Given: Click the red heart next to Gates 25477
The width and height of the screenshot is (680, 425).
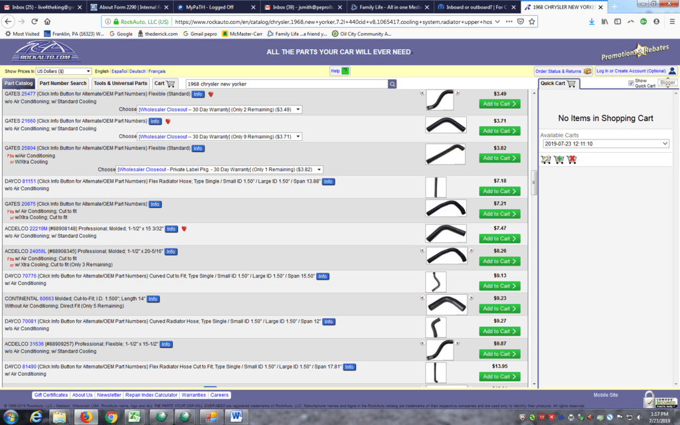Looking at the screenshot, I should [211, 94].
